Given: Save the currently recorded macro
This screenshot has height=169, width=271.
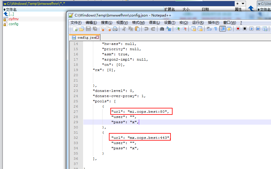Looking at the screenshot, I should click(x=265, y=29).
